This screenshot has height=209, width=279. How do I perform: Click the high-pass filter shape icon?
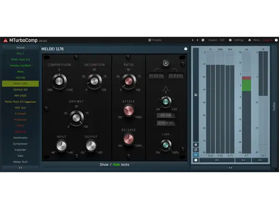tap(156, 70)
